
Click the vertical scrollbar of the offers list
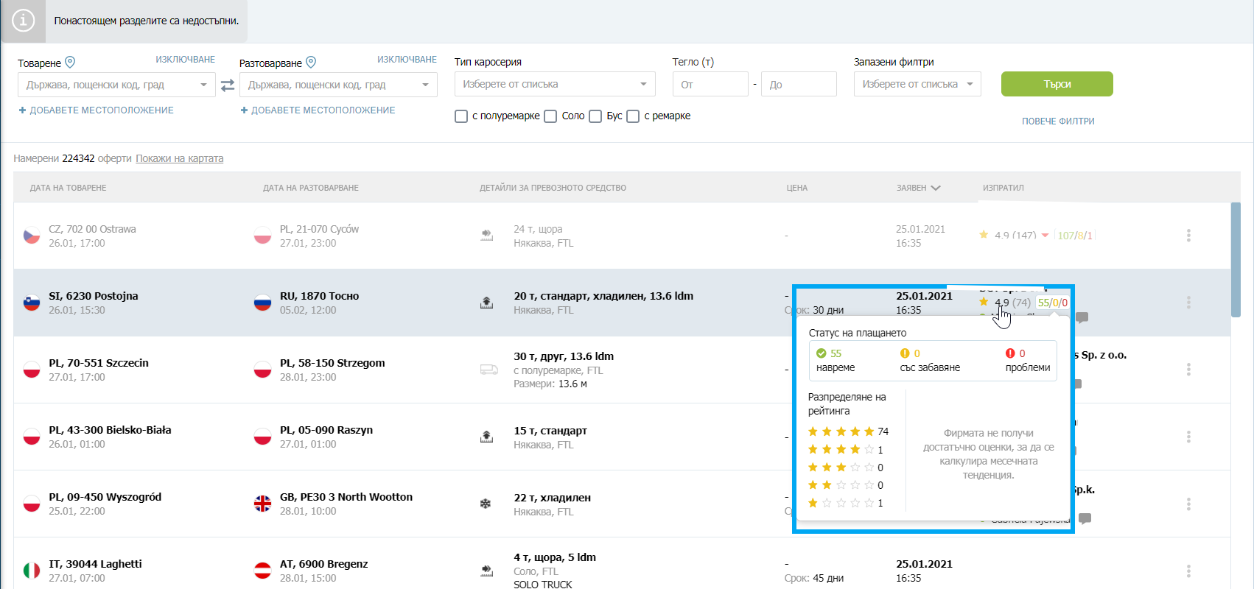click(1236, 259)
